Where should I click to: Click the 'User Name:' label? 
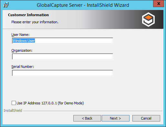(x=20, y=35)
